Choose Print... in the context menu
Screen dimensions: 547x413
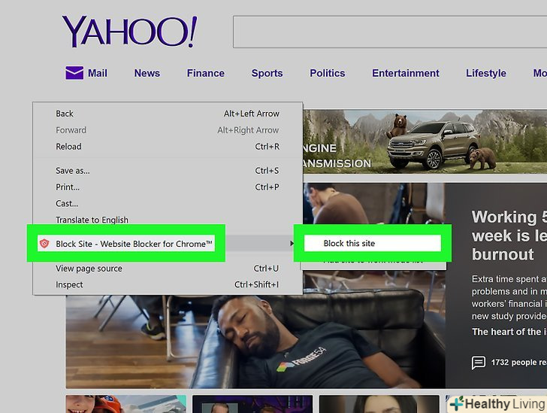coord(68,187)
